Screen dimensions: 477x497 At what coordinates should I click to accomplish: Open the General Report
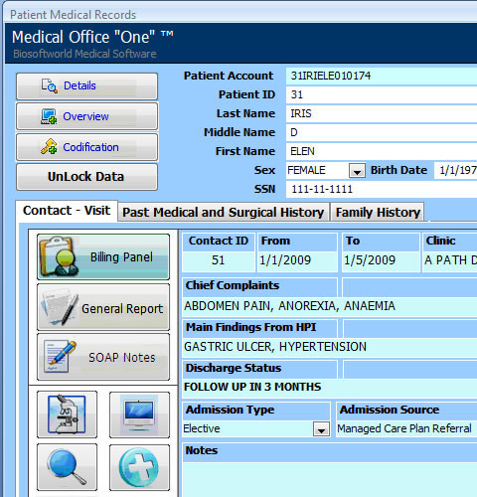point(103,307)
